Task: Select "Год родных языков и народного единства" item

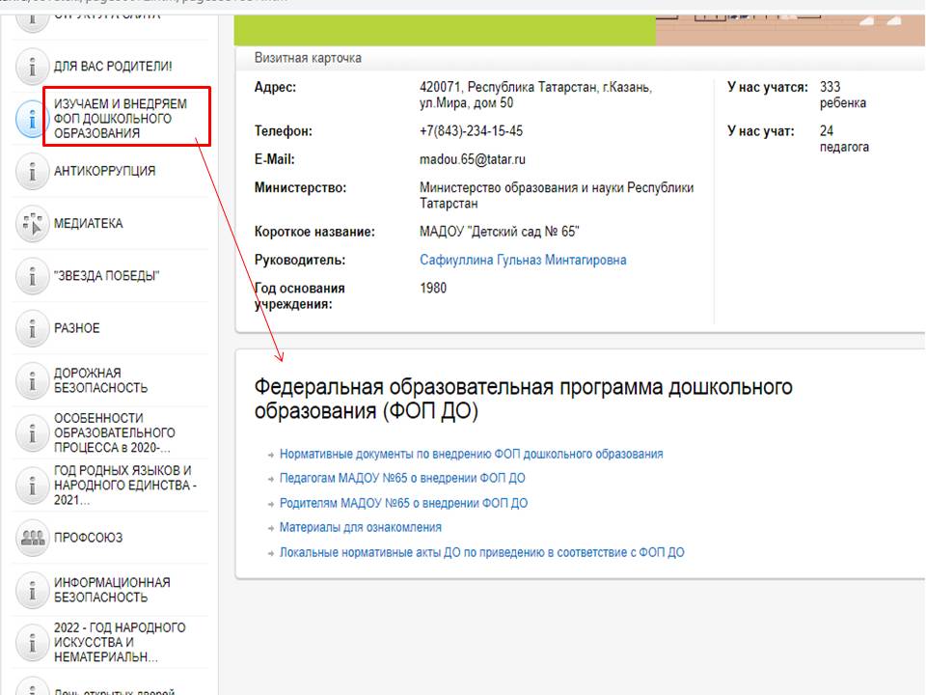Action: point(123,486)
